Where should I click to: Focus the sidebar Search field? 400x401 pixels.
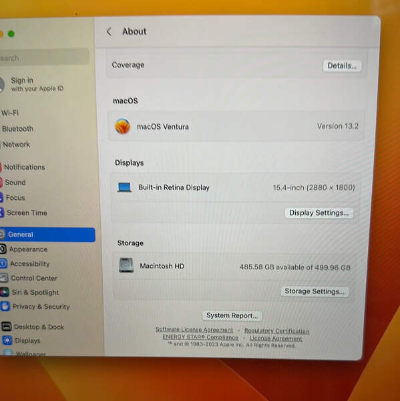[45, 57]
